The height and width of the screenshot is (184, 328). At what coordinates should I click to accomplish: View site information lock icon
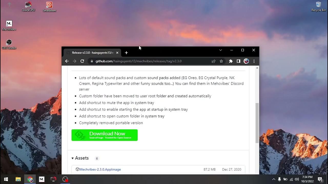pos(92,61)
